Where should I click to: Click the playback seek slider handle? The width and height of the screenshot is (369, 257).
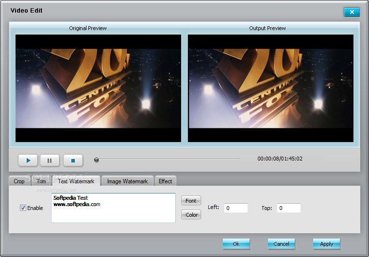[96, 160]
